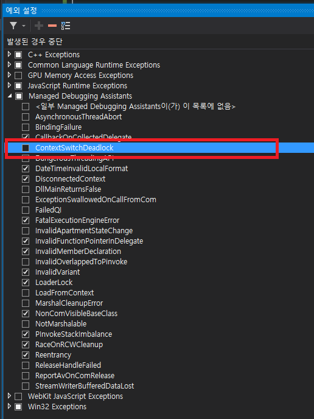
Task: Select the Win32 Exceptions label
Action: pos(57,406)
